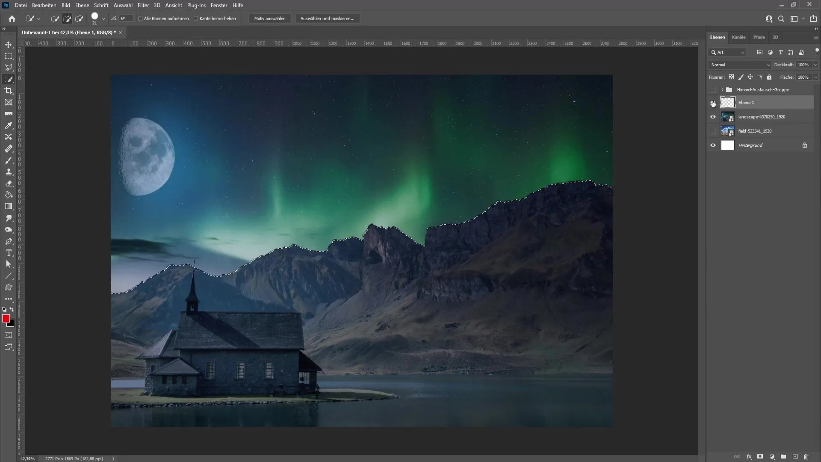Select the Type tool
Viewport: 821px width, 462px height.
[x=9, y=253]
